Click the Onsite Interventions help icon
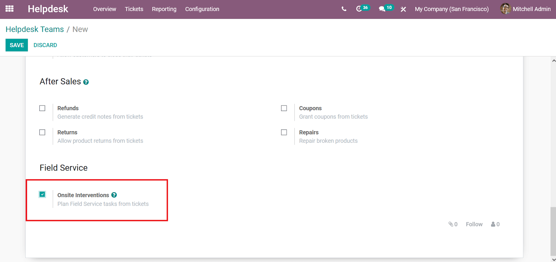Screen dimensions: 556x262 click(x=114, y=195)
